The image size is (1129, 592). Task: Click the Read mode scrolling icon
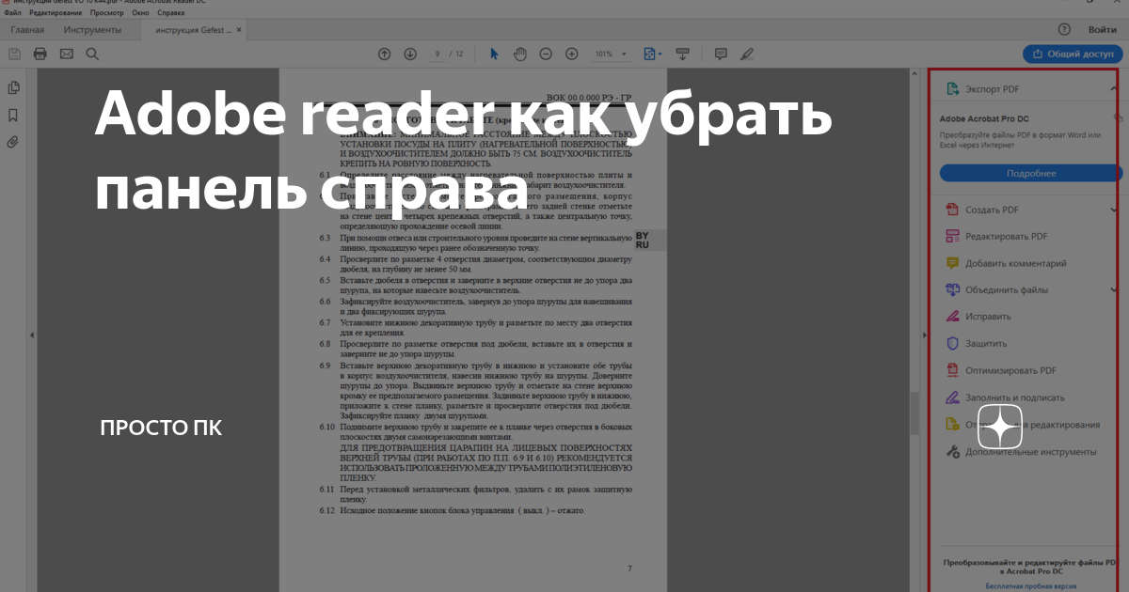(x=683, y=55)
